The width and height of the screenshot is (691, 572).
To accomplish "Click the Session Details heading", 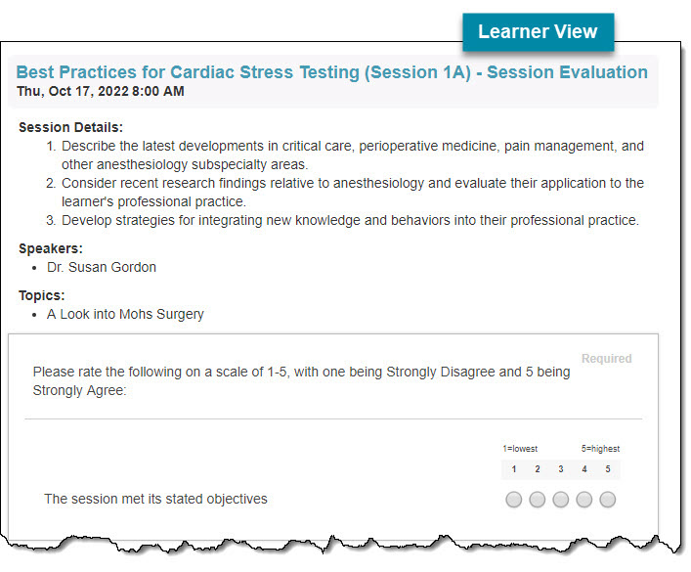I will point(70,127).
